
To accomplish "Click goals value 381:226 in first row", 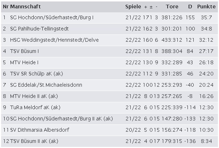I will pyautogui.click(x=172, y=17).
